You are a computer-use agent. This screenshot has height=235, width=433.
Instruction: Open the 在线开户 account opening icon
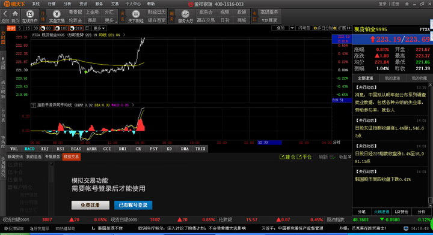pyautogui.click(x=29, y=14)
